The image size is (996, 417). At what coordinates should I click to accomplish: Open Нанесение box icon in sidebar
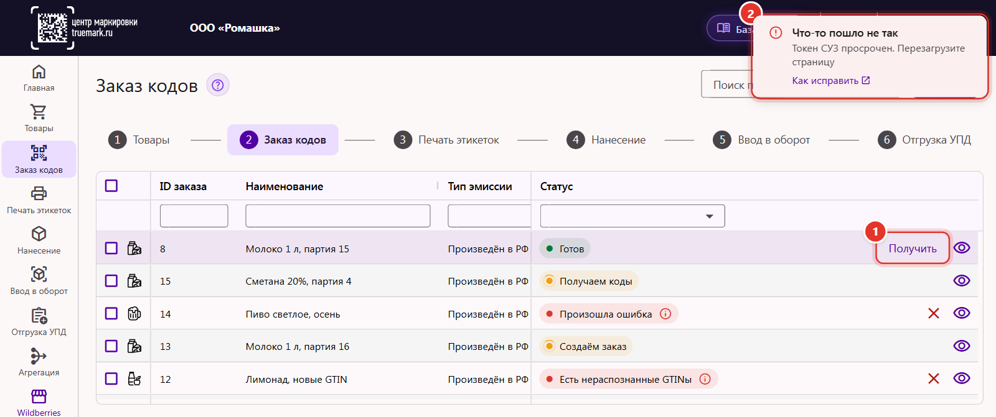39,234
